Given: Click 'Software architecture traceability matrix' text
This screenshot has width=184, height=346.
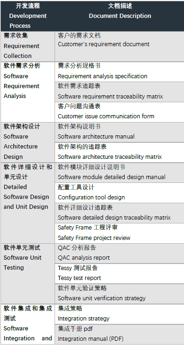Looking at the screenshot, I should [110, 157].
